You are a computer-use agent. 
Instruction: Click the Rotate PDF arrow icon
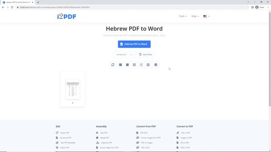coord(57,133)
